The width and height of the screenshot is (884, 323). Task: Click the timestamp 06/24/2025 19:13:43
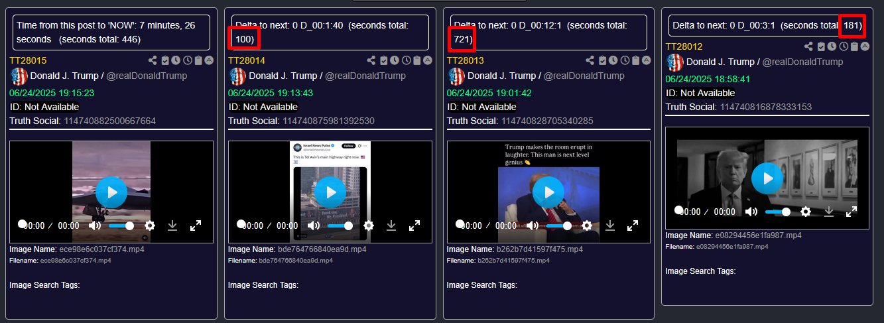pos(271,93)
